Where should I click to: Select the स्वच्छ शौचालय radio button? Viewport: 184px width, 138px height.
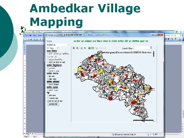pyautogui.click(x=48, y=85)
